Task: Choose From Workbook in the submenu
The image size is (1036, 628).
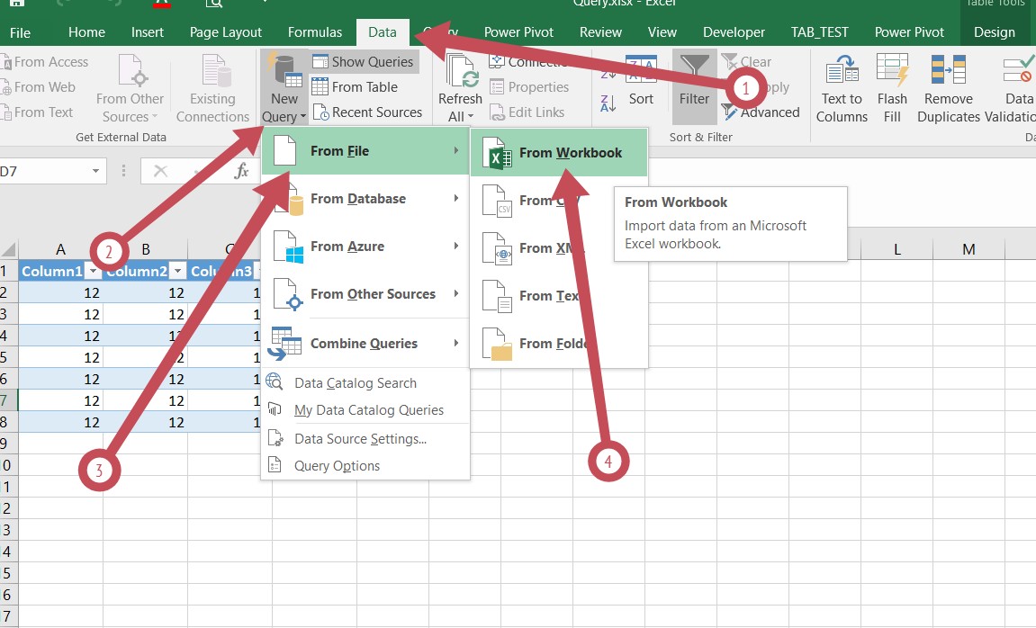Action: 559,153
